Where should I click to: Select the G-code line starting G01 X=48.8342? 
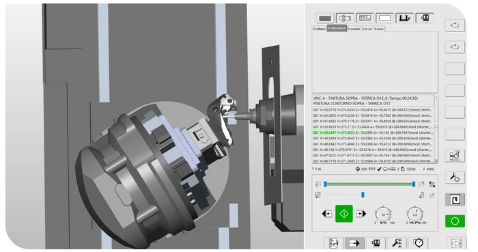[x=373, y=144]
